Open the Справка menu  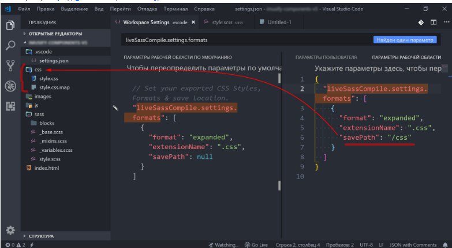pos(204,9)
